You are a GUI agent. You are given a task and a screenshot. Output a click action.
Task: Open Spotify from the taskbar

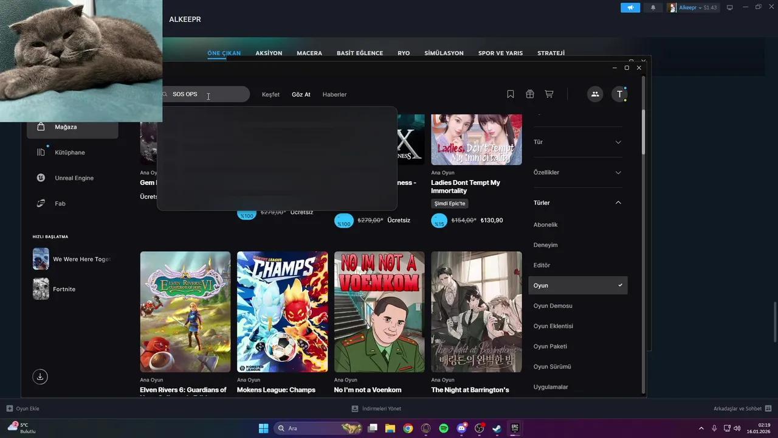click(444, 428)
